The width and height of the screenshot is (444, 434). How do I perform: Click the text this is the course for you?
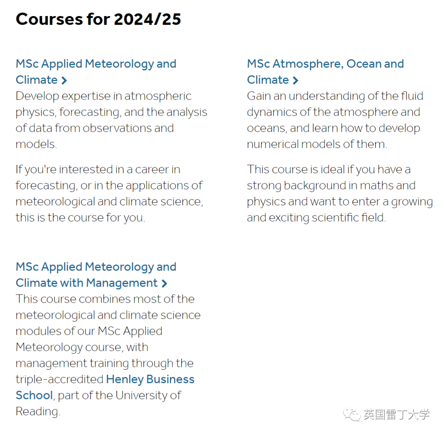click(80, 217)
